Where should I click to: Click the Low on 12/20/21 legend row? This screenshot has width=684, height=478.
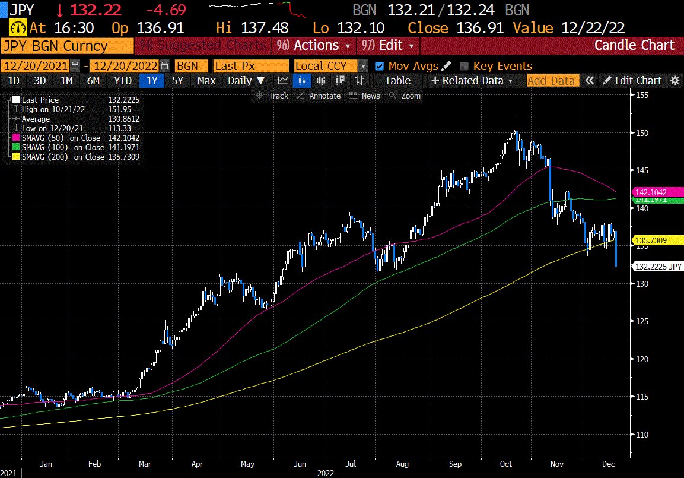pyautogui.click(x=77, y=128)
